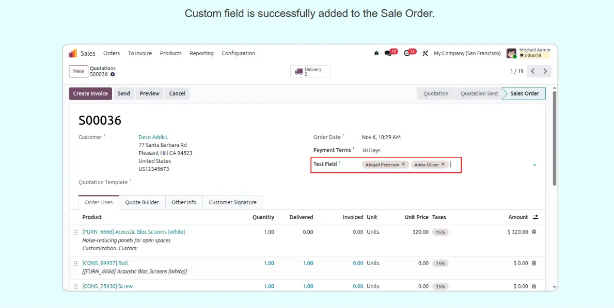Viewport: 614px width, 308px height.
Task: Open the column settings adjust icon
Action: tap(536, 217)
